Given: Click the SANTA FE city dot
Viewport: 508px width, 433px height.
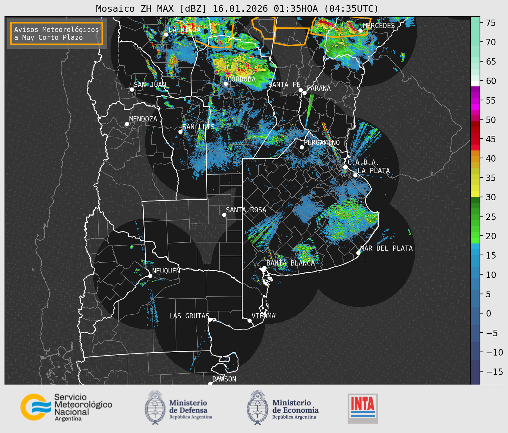Looking at the screenshot, I should pyautogui.click(x=301, y=90).
